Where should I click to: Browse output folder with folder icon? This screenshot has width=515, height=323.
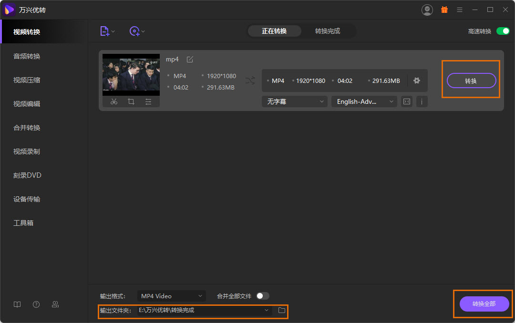[x=282, y=311]
